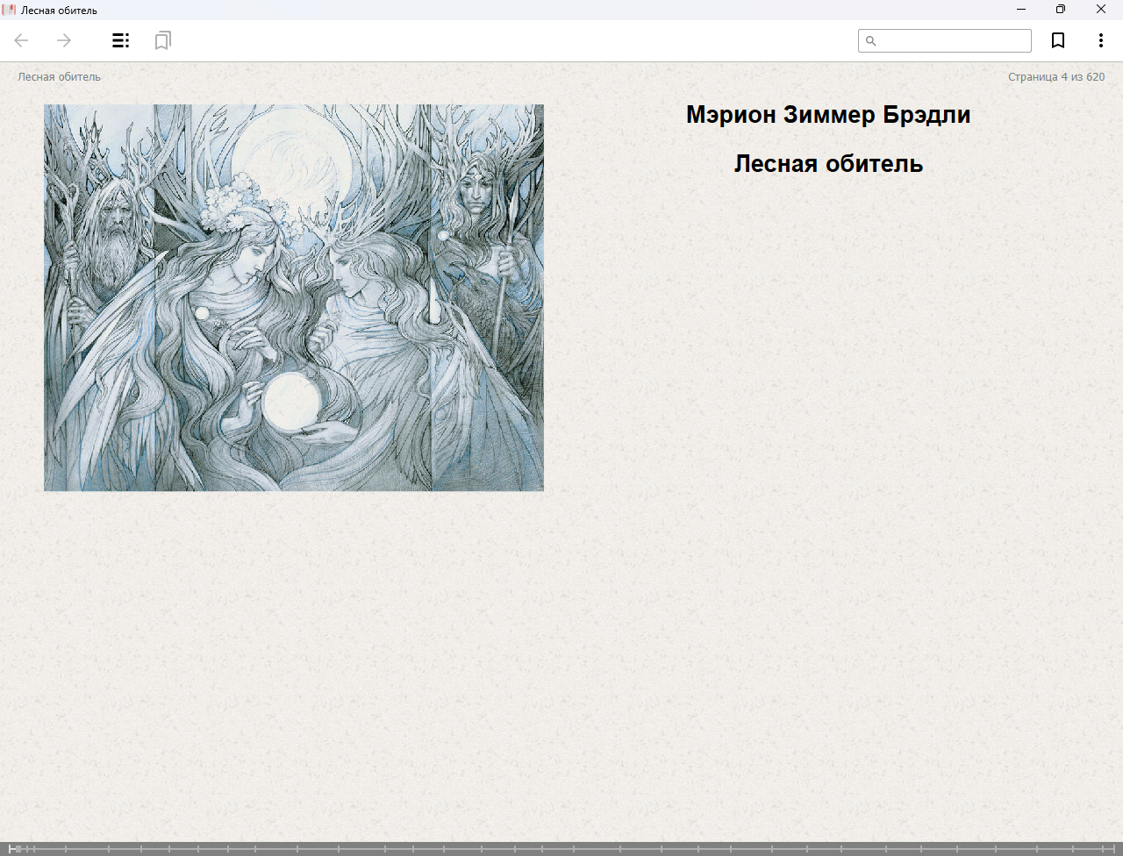Go forward using the right arrow

(x=64, y=40)
